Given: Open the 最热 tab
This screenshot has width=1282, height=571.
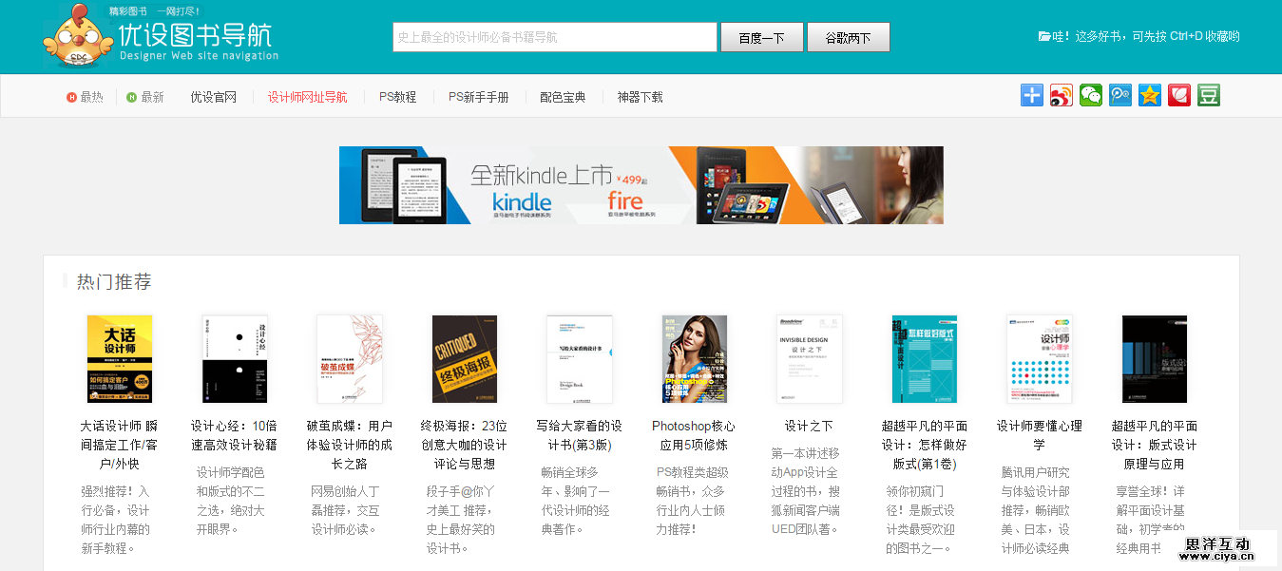Looking at the screenshot, I should coord(85,97).
